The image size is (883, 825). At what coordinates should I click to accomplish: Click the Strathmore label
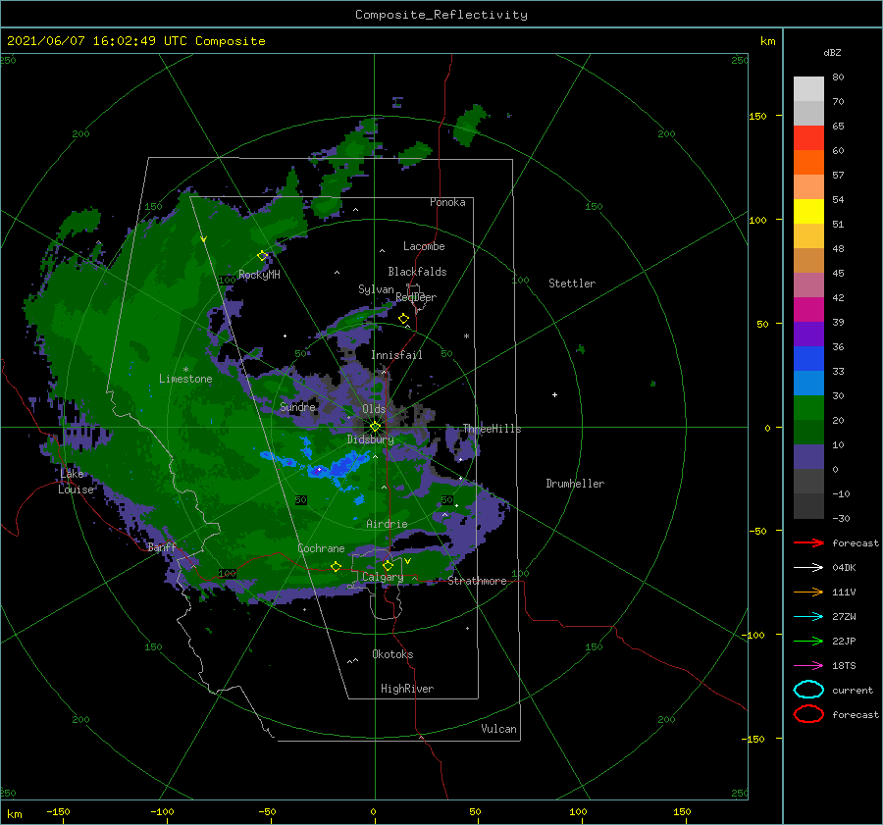click(x=477, y=581)
